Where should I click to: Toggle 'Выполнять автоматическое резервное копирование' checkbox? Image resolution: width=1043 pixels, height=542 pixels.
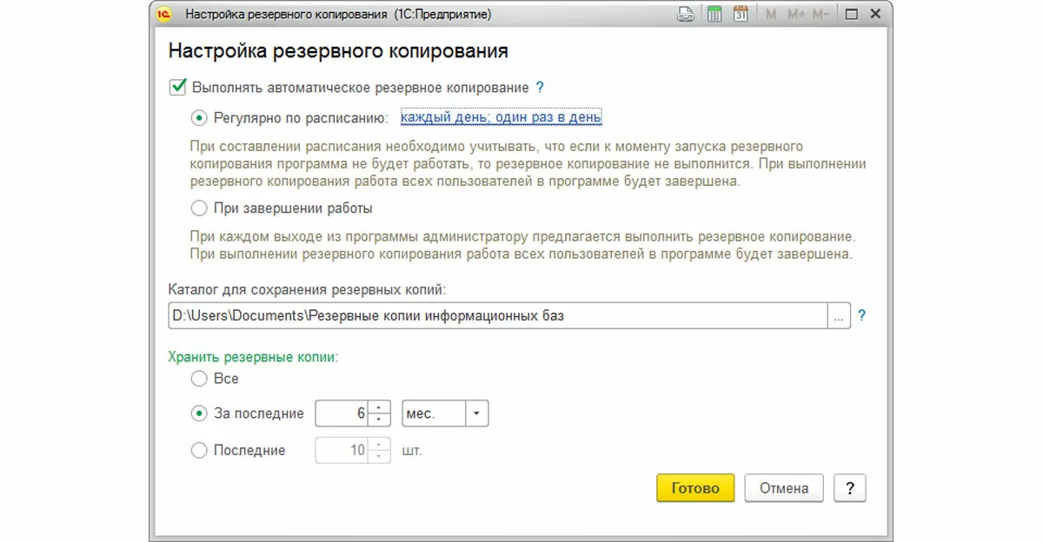pos(177,87)
